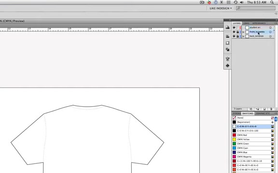Click the delete layer trash icon
The height and width of the screenshot is (173, 278).
pyautogui.click(x=271, y=109)
